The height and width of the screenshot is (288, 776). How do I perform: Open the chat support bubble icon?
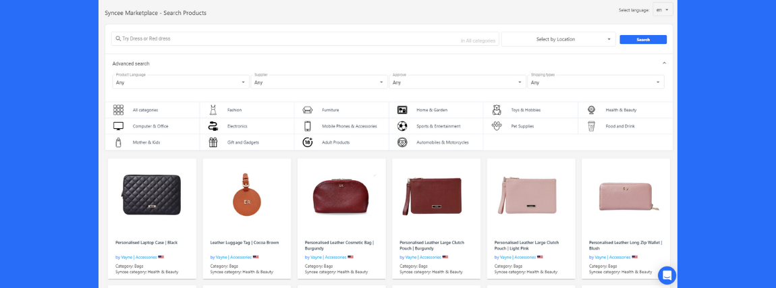click(x=667, y=275)
